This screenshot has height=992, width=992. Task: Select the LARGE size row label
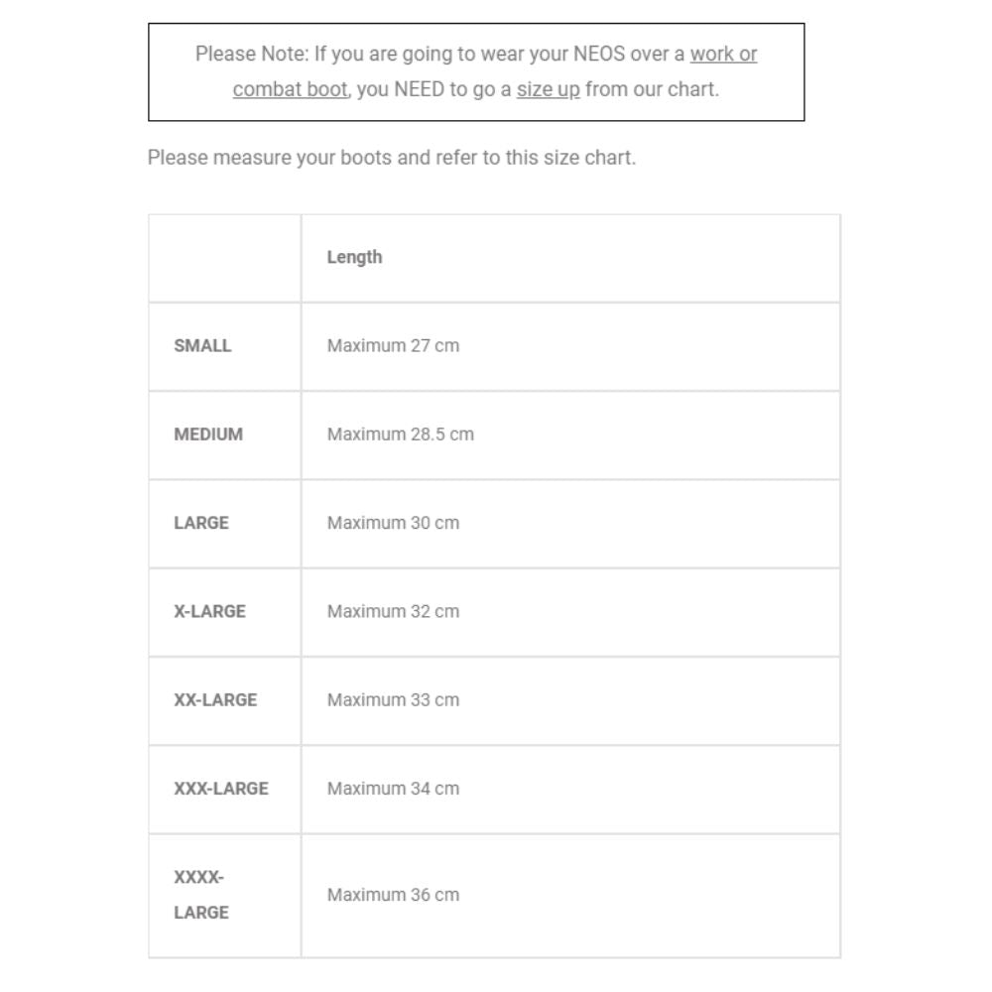(x=201, y=523)
